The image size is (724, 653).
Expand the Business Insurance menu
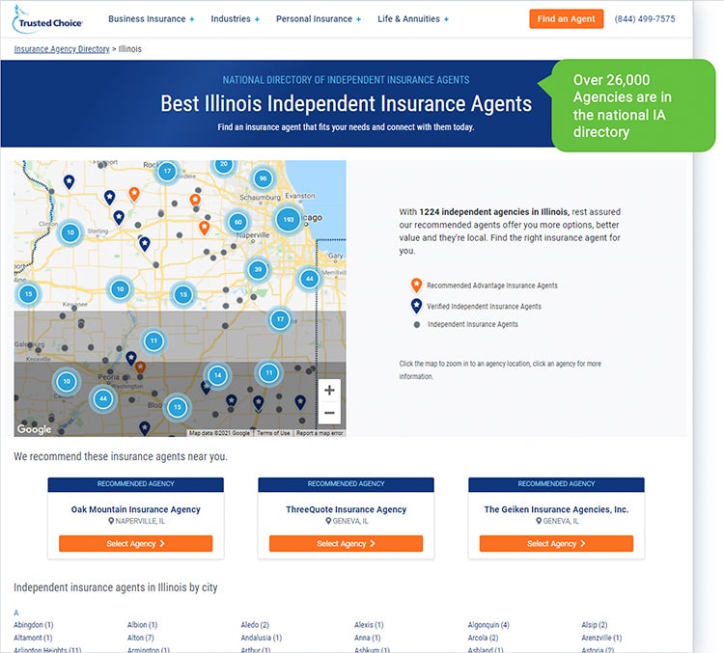click(x=151, y=19)
